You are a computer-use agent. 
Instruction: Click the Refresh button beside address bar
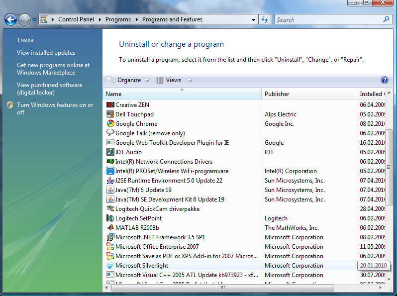pos(265,19)
